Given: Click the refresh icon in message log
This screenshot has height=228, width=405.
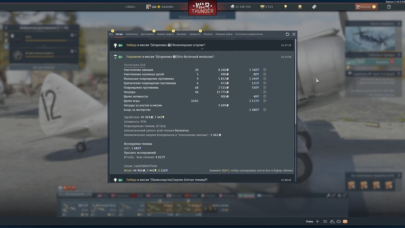Looking at the screenshot, I should point(288,34).
